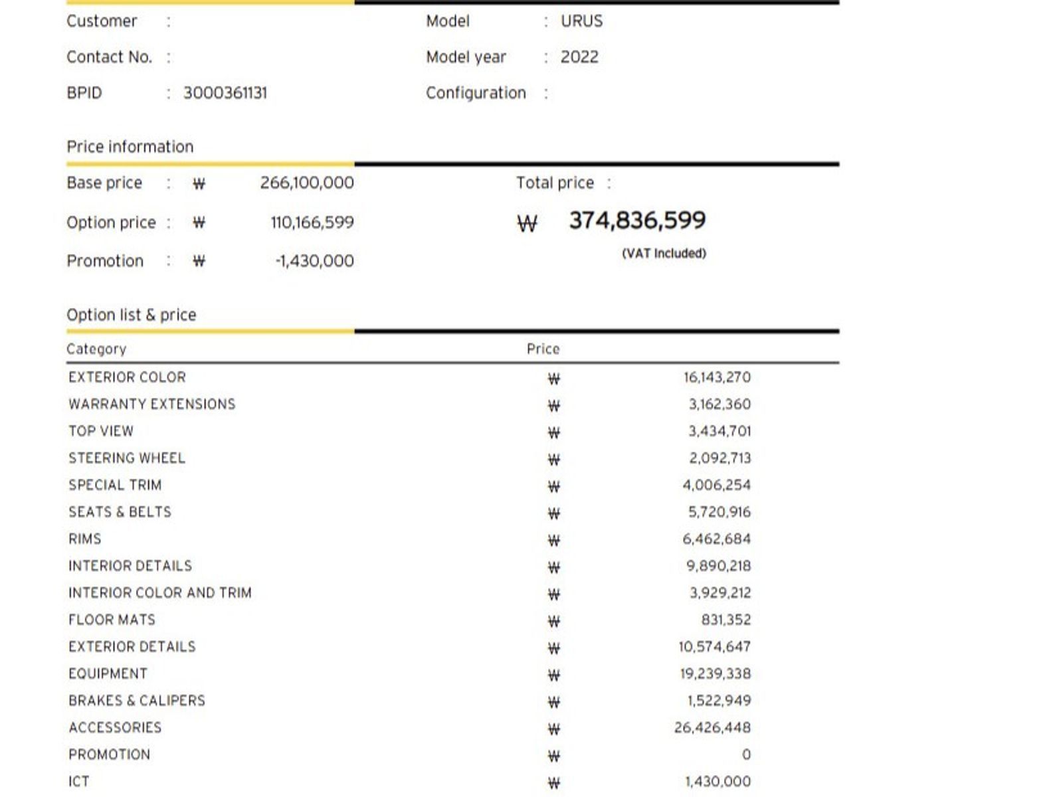Click the won symbol in the RIMS row

click(553, 540)
